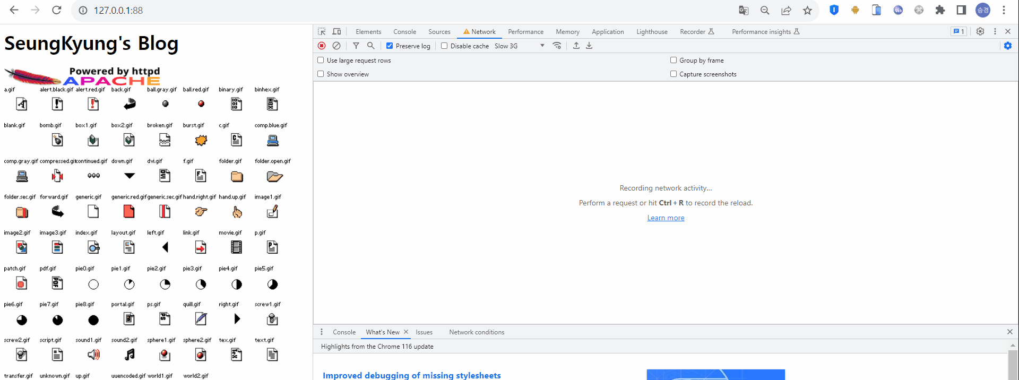Select the Network tab

pos(479,32)
